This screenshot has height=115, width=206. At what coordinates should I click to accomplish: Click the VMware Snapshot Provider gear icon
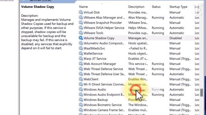(x=81, y=23)
